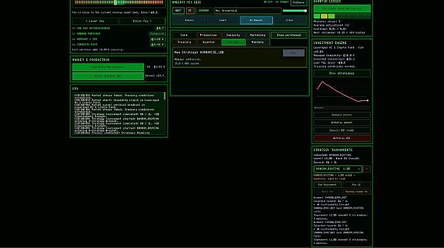Click the value box in the fee panel's first row
The width and height of the screenshot is (444, 248).
pyautogui.click(x=160, y=28)
